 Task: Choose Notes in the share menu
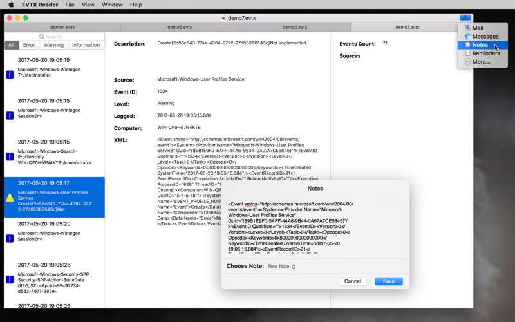[x=482, y=45]
